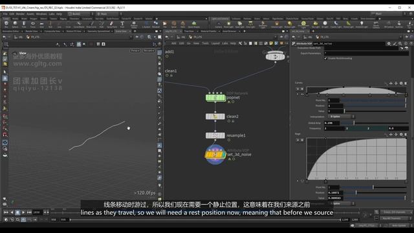Screen dimensions: 414x233
Task: Select the Torus shelf tool
Action: pyautogui.click(x=33, y=25)
